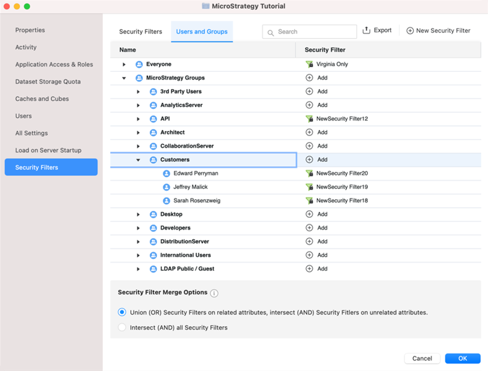Click the Cancel button

(x=422, y=358)
